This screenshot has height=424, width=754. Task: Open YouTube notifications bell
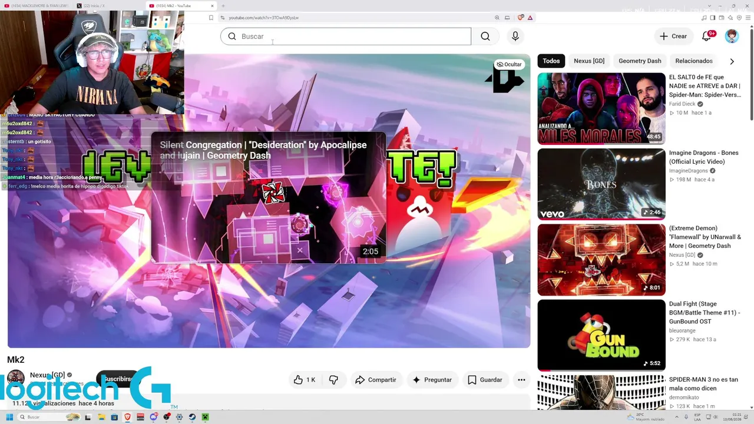pyautogui.click(x=707, y=36)
